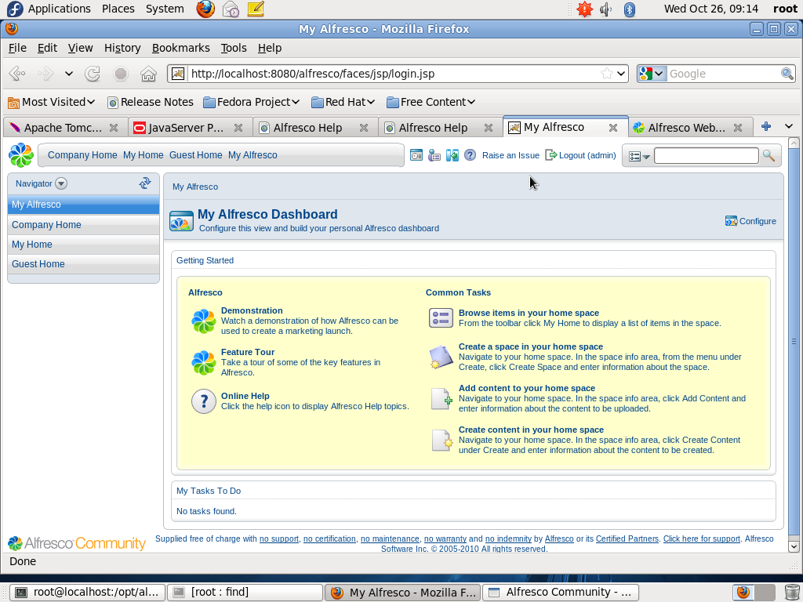Expand the Fedora Project bookmarks folder
The height and width of the screenshot is (602, 803).
(x=251, y=102)
